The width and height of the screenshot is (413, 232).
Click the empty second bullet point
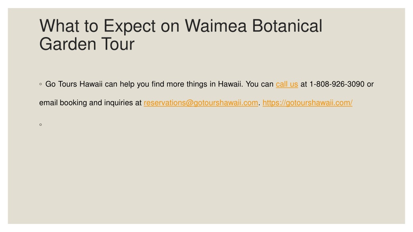pos(41,125)
